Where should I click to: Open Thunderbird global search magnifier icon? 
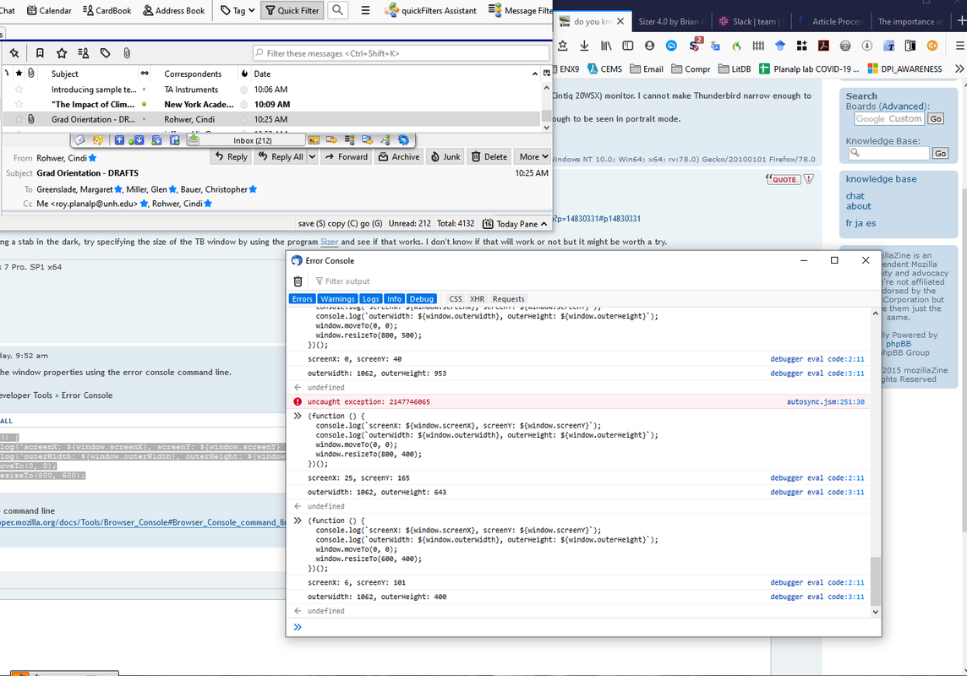click(x=337, y=10)
